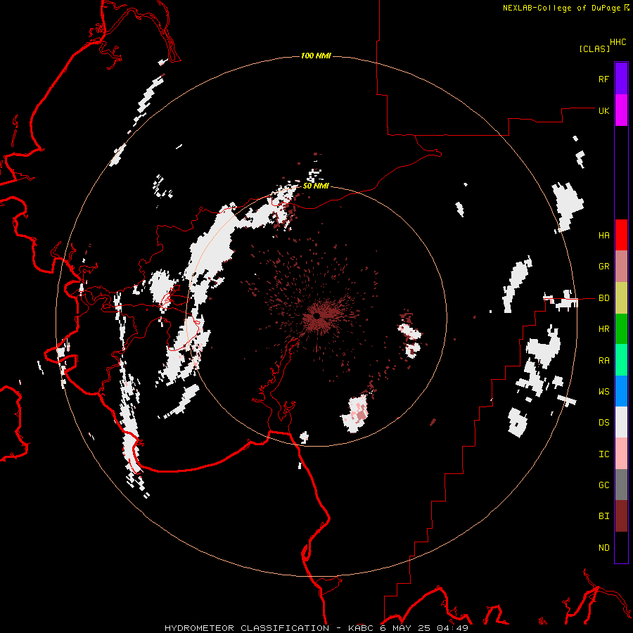
Task: Click the GR legend label
Action: pyautogui.click(x=603, y=267)
